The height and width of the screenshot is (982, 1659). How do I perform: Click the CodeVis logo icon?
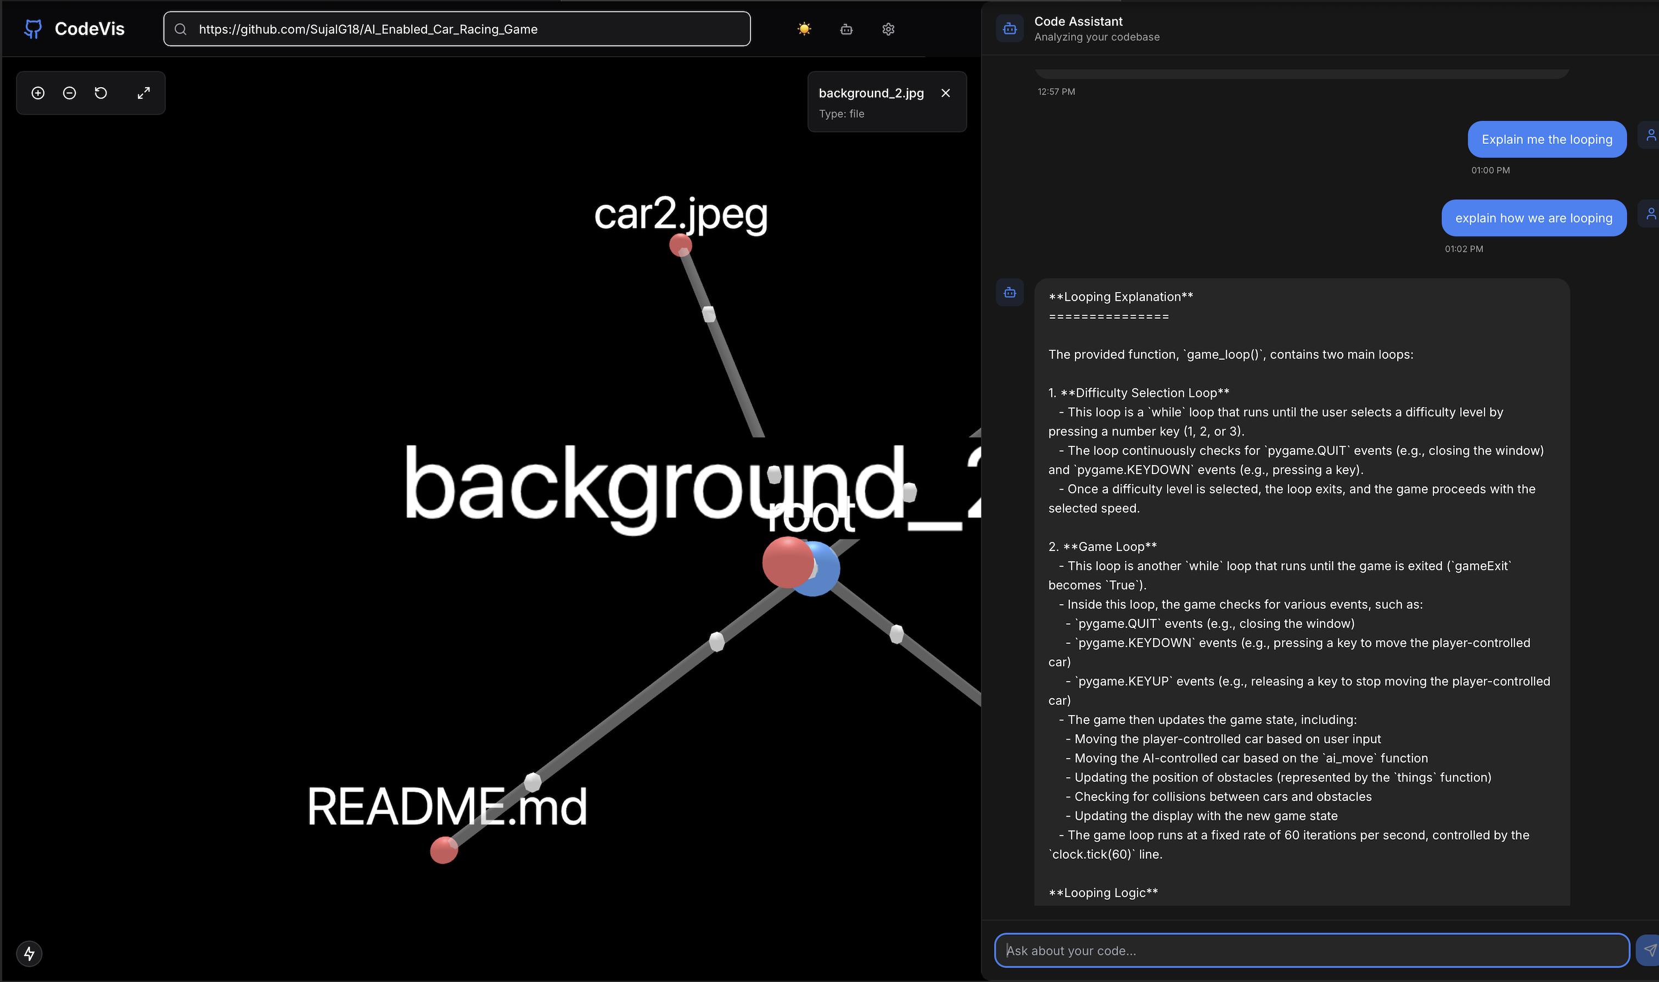pos(33,29)
